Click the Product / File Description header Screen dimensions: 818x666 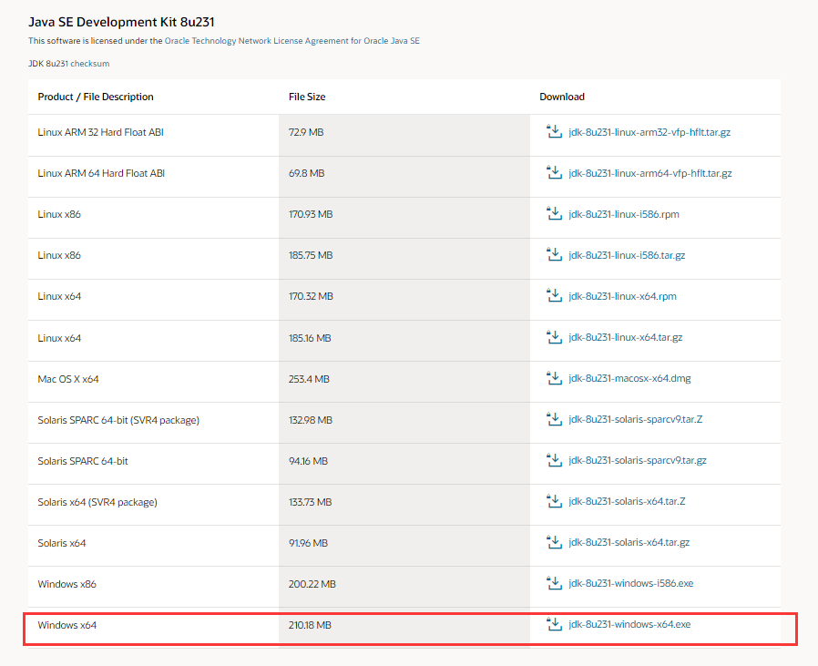click(x=96, y=97)
